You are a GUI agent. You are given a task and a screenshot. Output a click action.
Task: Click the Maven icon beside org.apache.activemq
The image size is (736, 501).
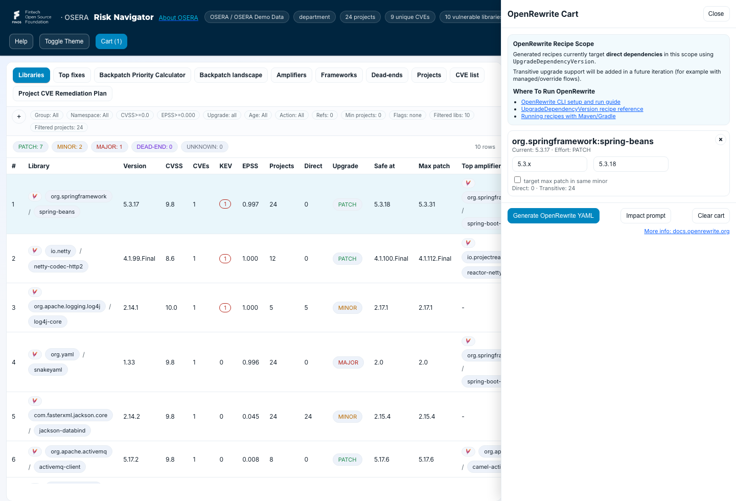tap(35, 451)
